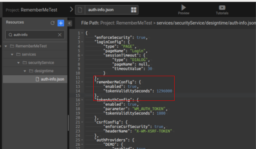Click the panel vertical scrollbar handle
This screenshot has width=256, height=149.
[68, 123]
